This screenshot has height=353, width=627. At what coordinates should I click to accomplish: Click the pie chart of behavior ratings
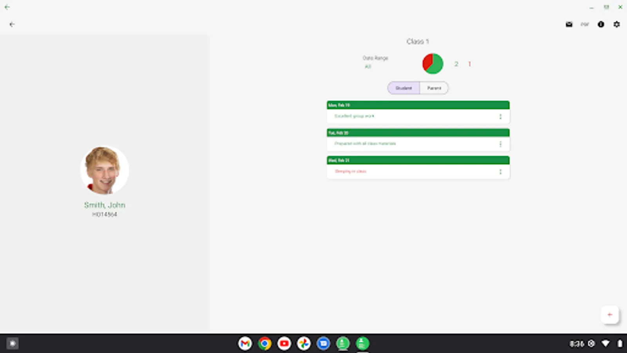[432, 64]
